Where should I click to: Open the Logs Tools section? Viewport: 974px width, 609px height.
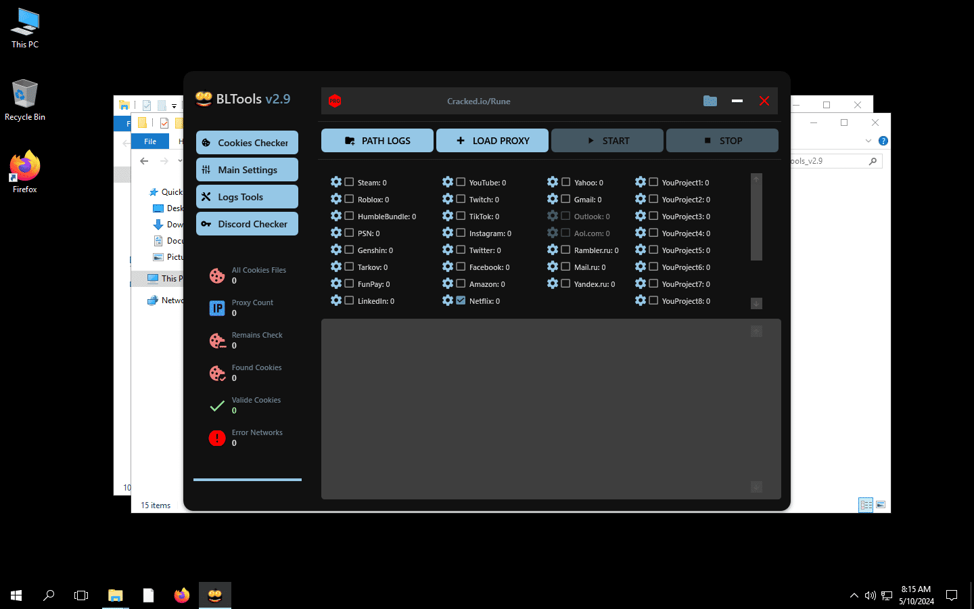(247, 197)
